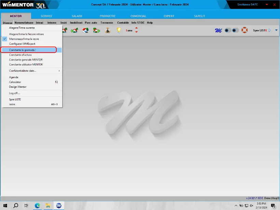Open the Contabile menu
Screen dimensions: 280x210
(123, 23)
